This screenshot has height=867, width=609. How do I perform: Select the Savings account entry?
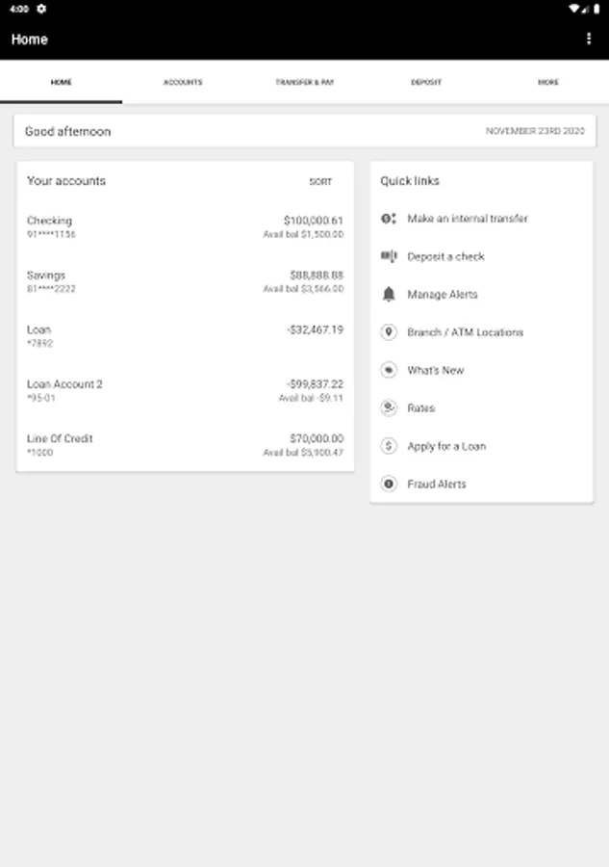tap(185, 281)
